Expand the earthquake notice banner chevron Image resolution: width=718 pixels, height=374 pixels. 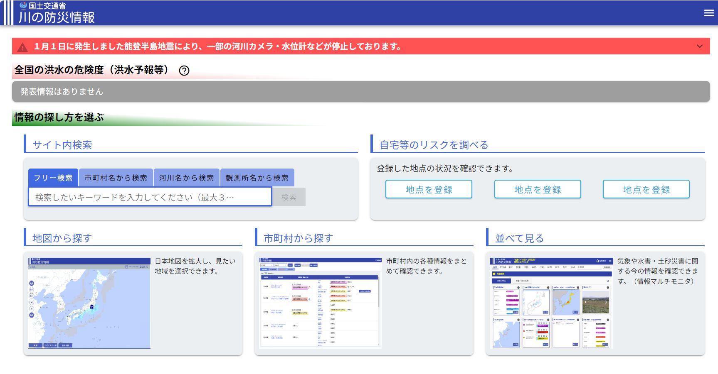coord(700,46)
